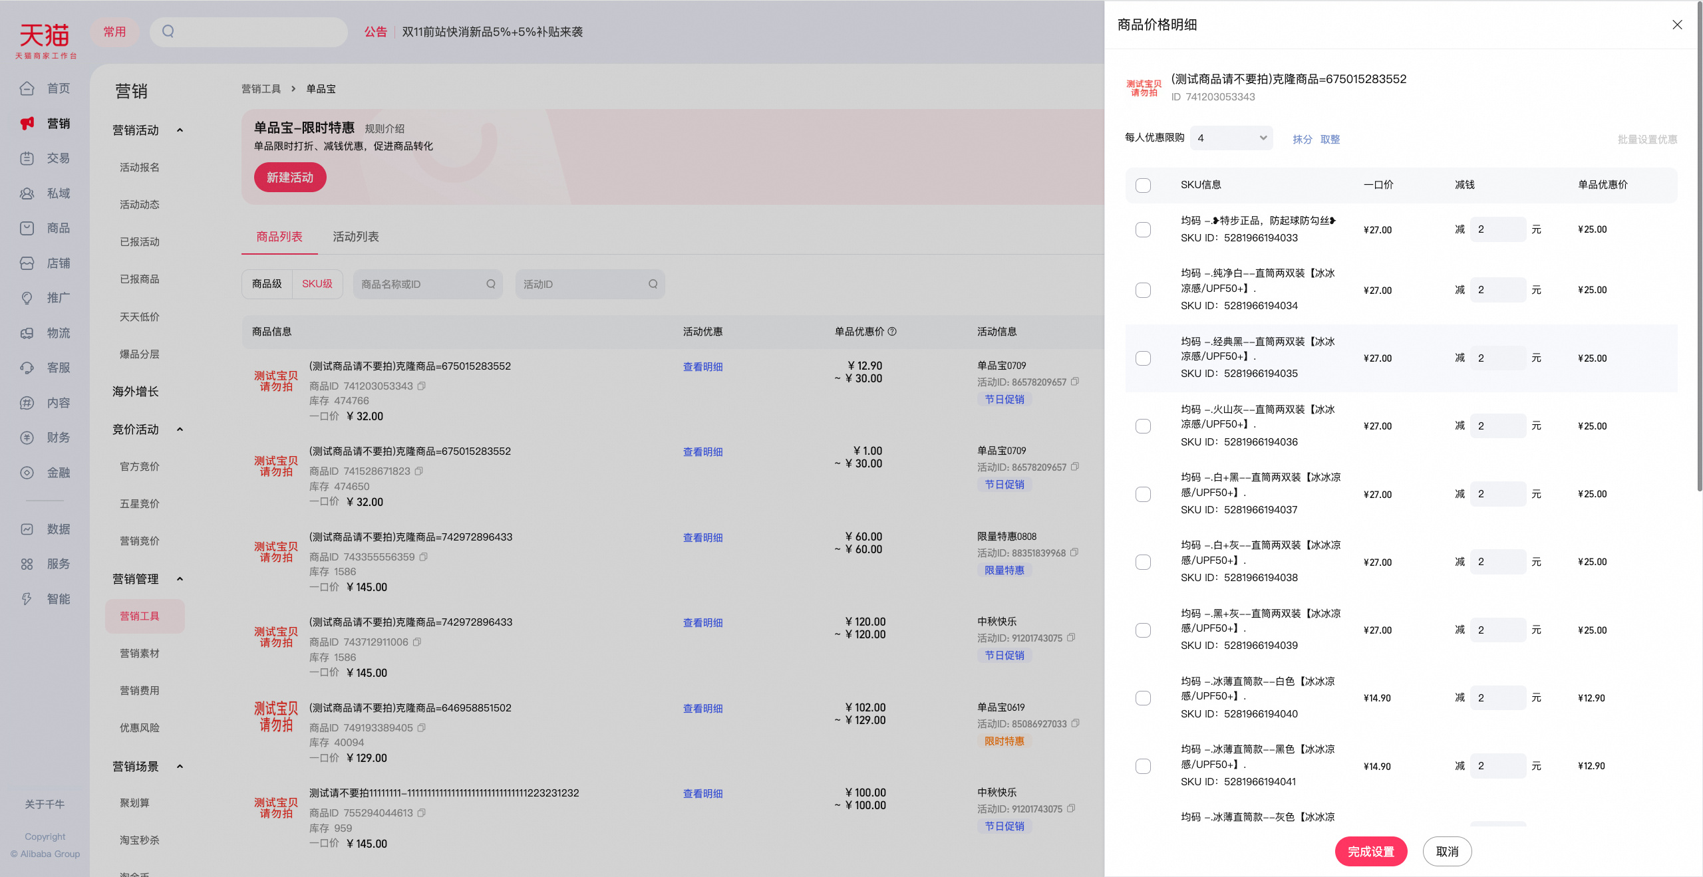Viewport: 1703px width, 877px height.
Task: Switch to the 活动列表 tab
Action: pyautogui.click(x=356, y=237)
